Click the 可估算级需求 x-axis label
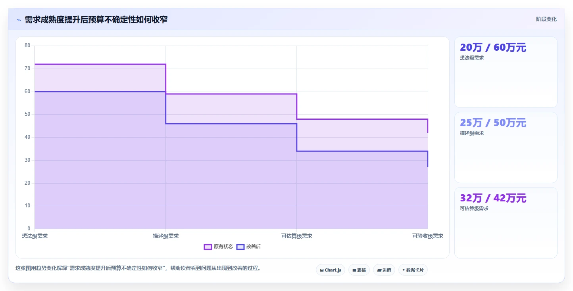The width and height of the screenshot is (573, 291). click(x=297, y=236)
